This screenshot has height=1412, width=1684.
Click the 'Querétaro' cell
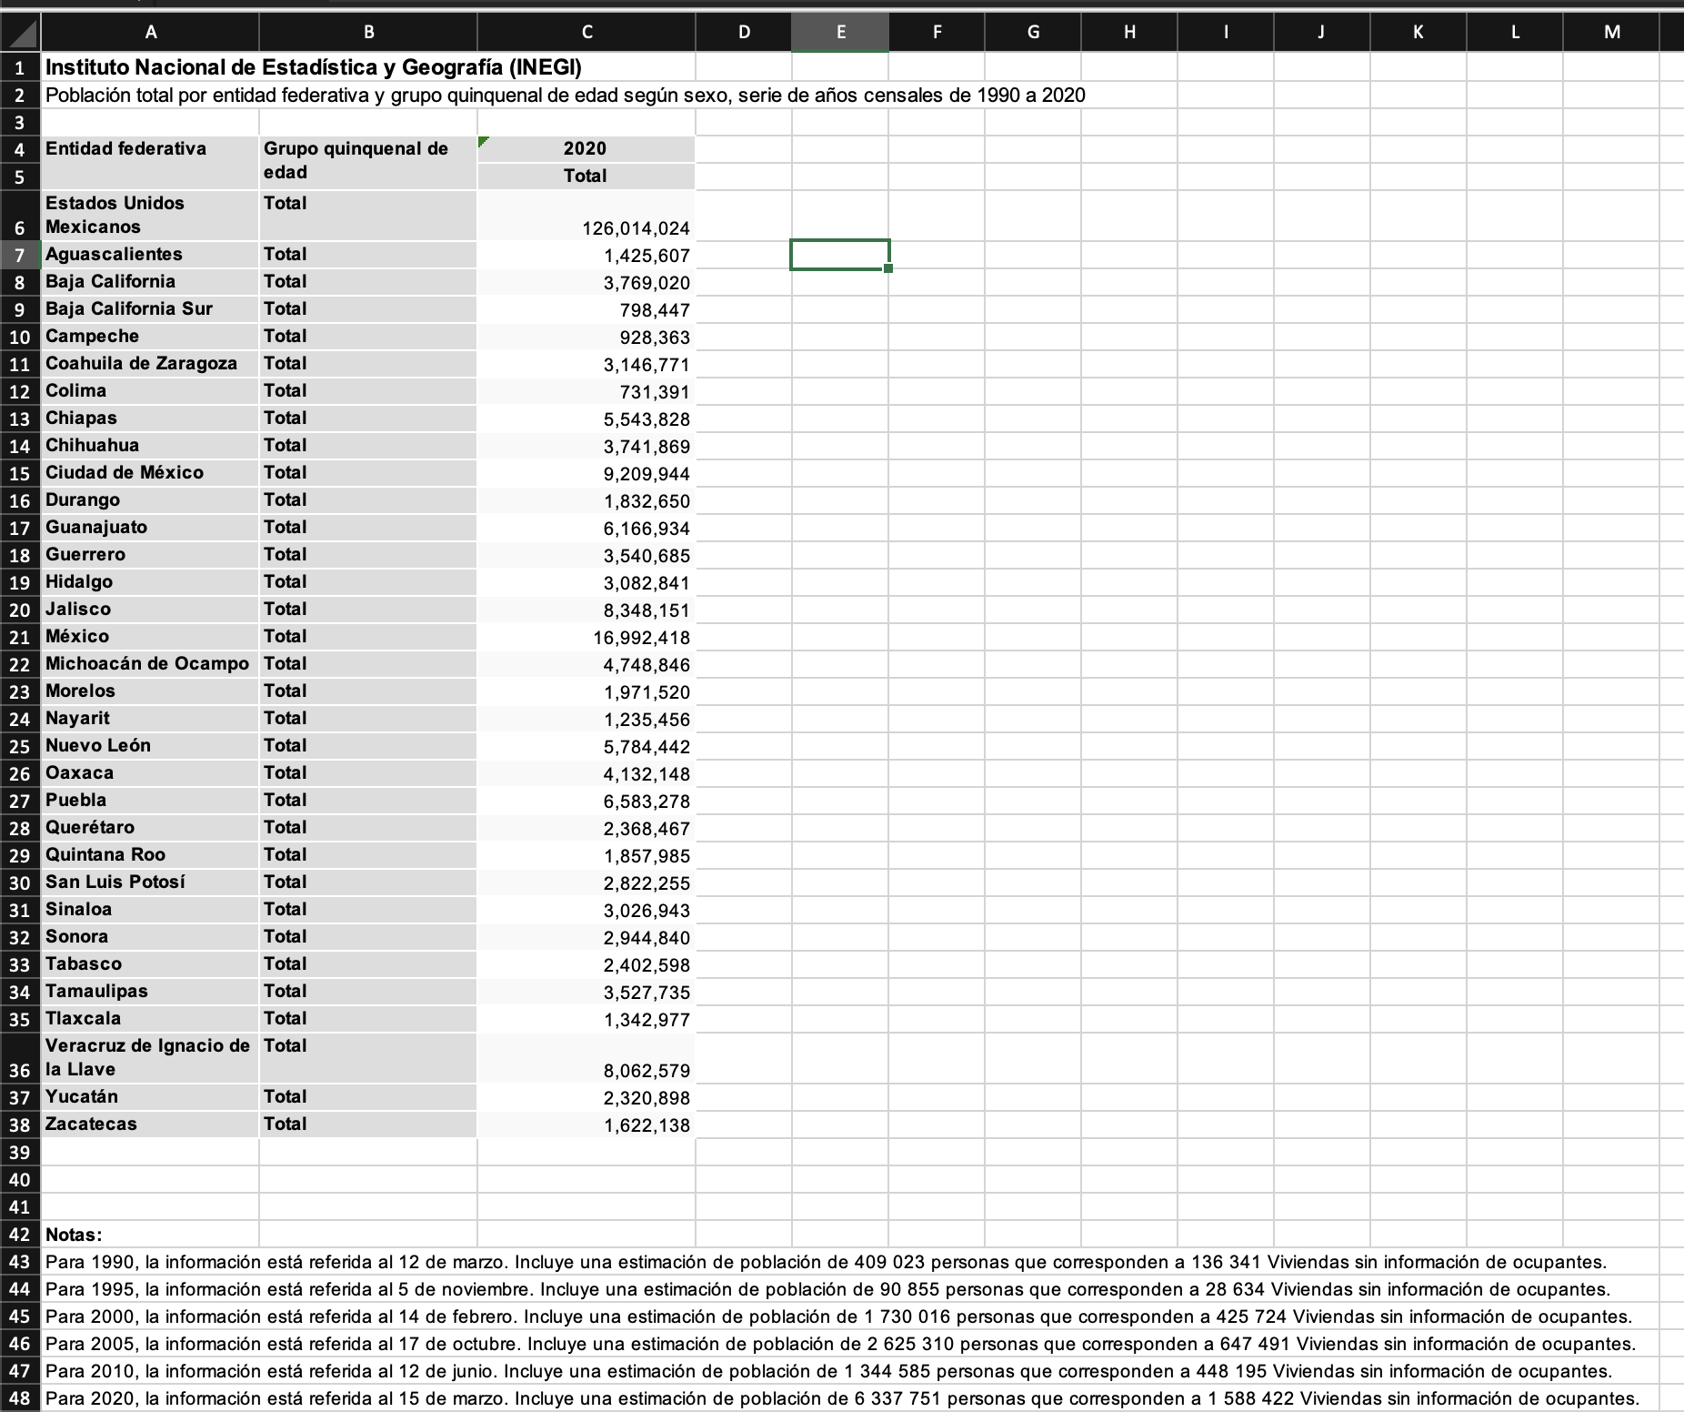150,828
